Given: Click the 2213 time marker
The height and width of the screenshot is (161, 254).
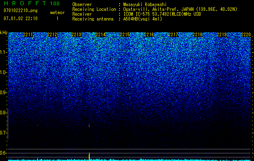Looking at the screenshot, I should click(x=76, y=35).
